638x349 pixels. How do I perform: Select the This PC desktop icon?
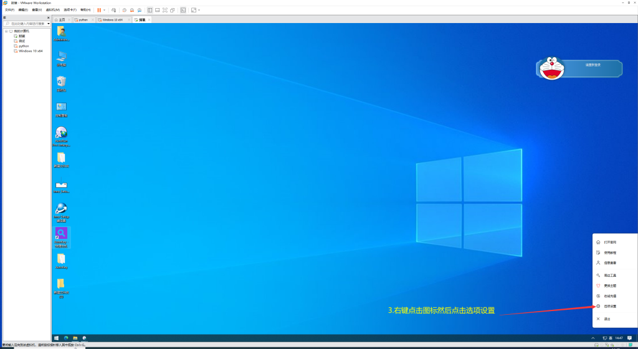(x=62, y=59)
